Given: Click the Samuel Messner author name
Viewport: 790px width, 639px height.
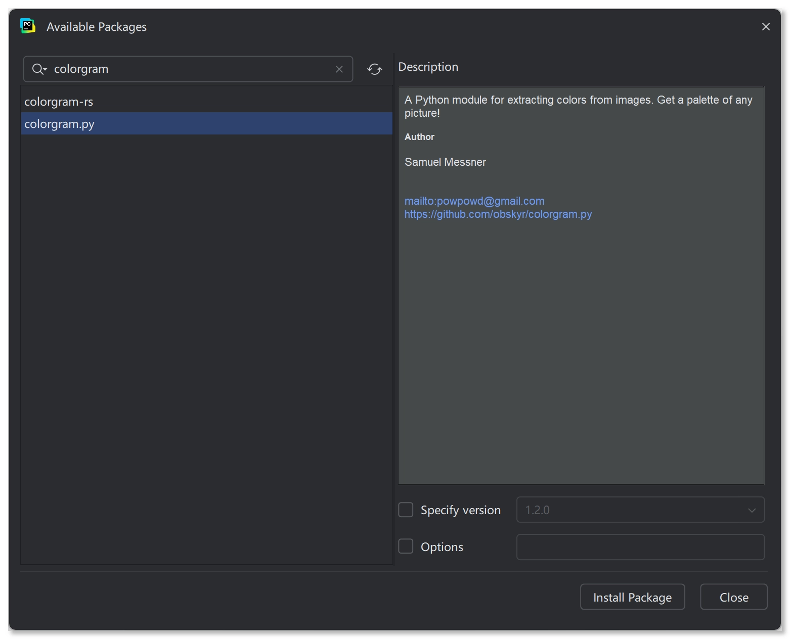Looking at the screenshot, I should click(445, 162).
